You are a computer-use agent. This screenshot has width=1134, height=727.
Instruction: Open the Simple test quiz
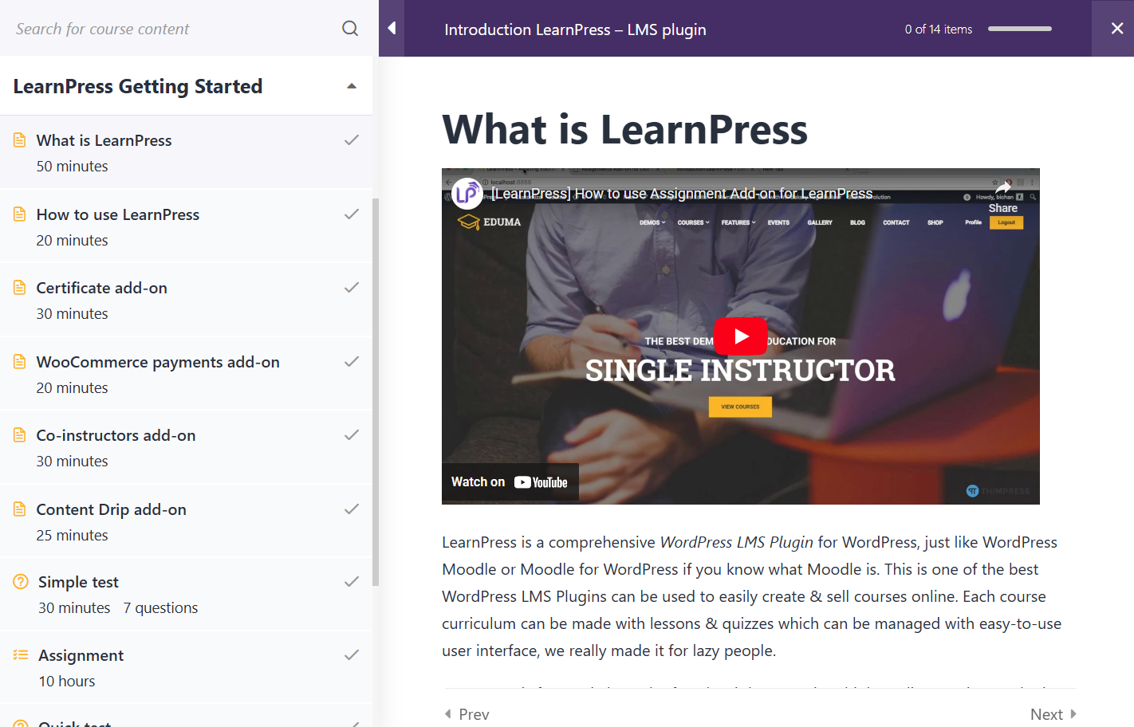(78, 582)
